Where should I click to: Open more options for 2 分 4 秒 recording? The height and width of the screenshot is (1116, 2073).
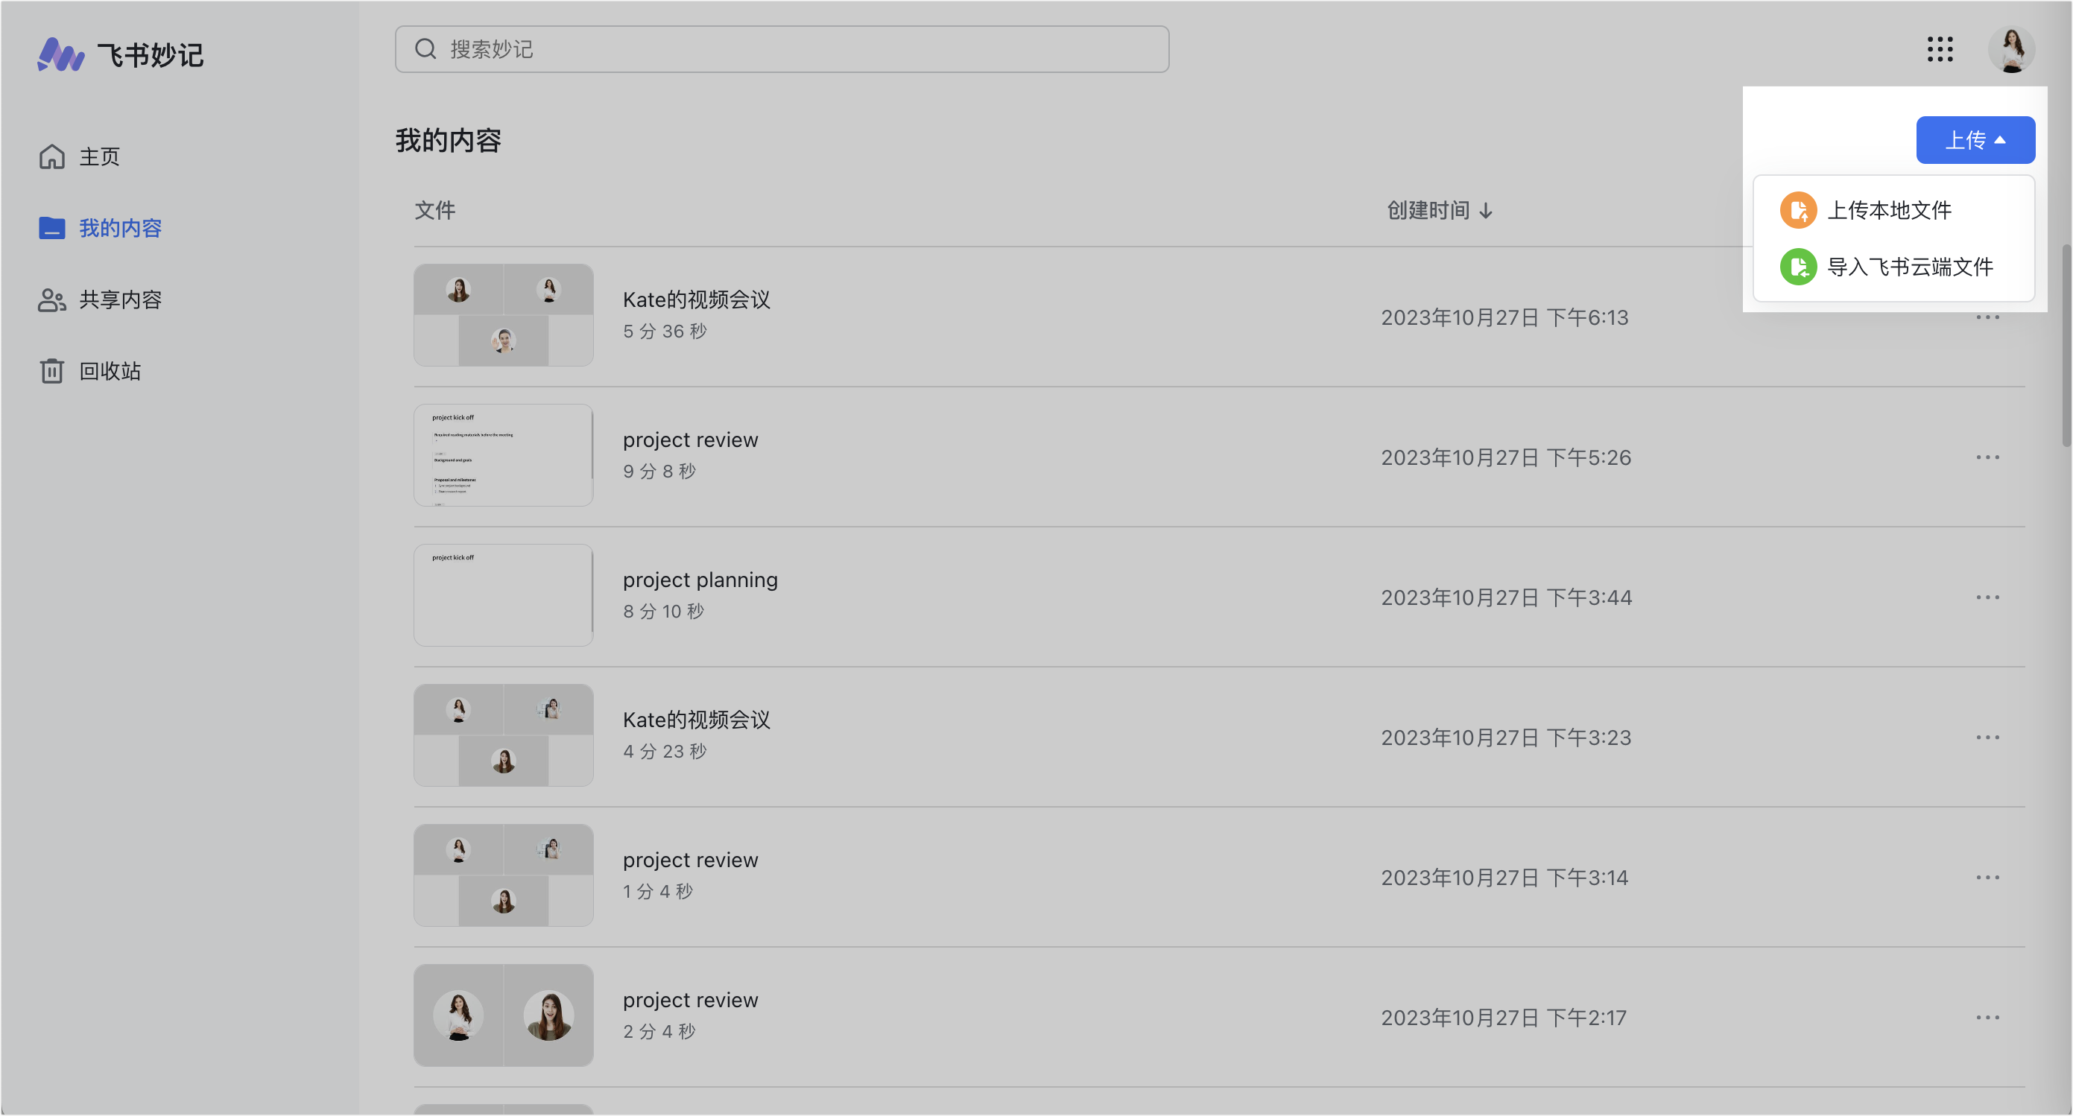[x=1987, y=1018]
